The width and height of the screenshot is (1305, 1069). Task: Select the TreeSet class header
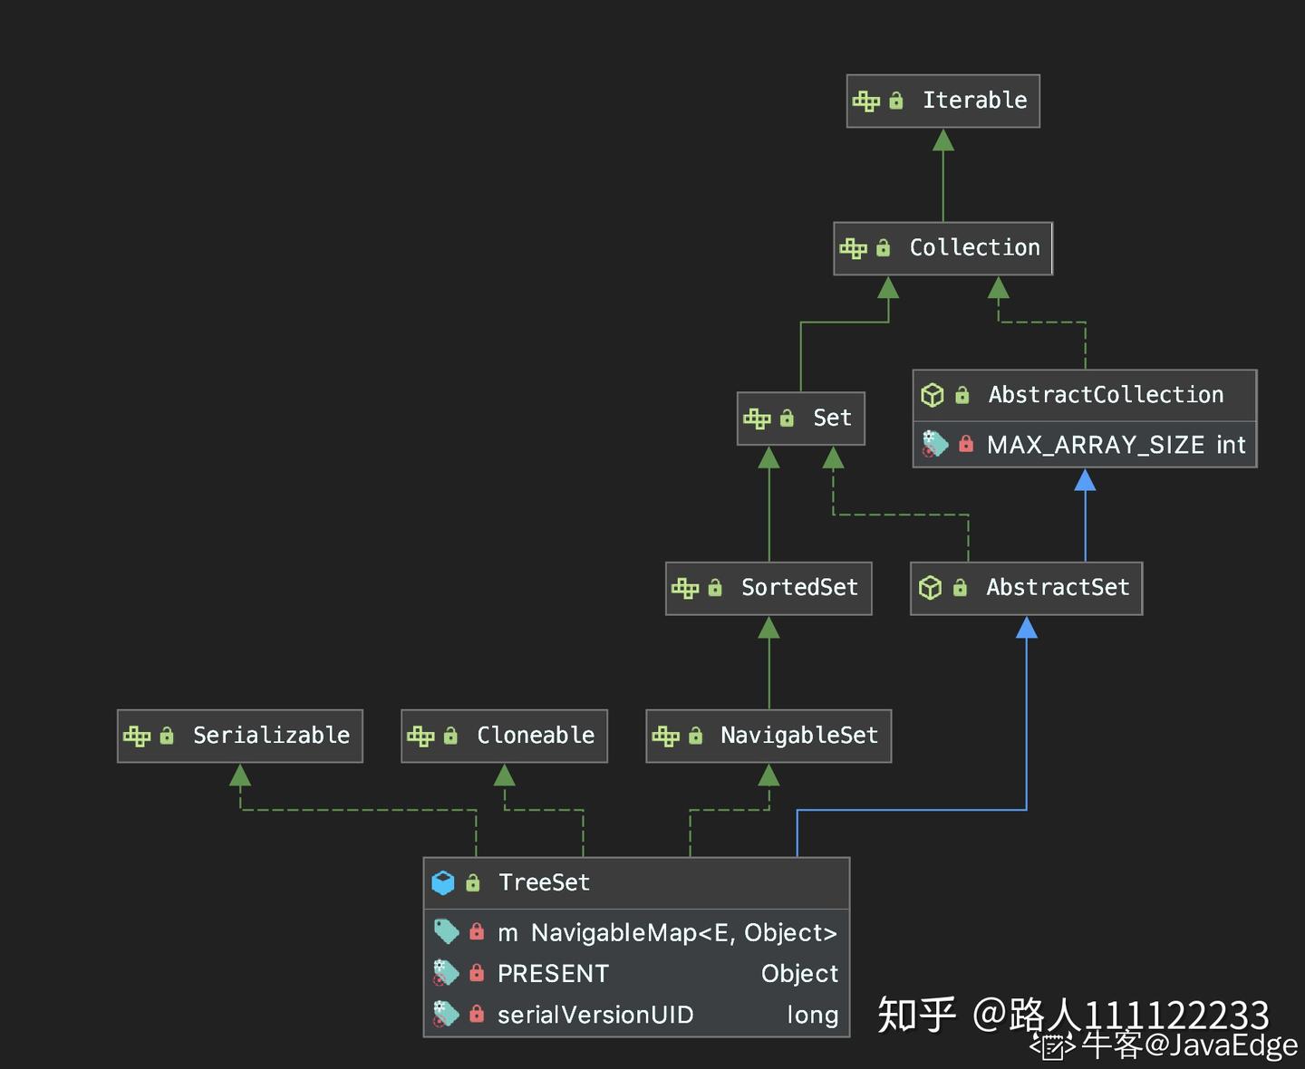[636, 882]
